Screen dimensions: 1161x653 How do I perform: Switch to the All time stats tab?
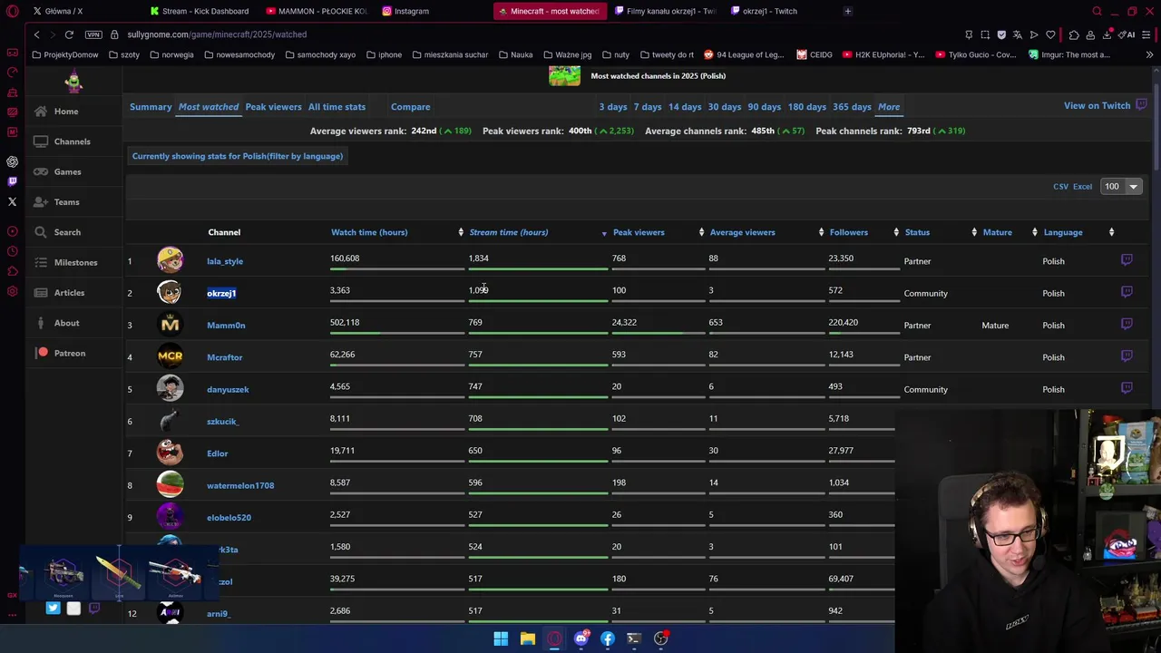coord(337,107)
